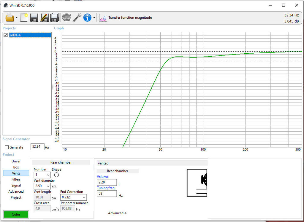The height and width of the screenshot is (222, 304).
Task: Click the 1st port resonance field
Action: coord(67,208)
